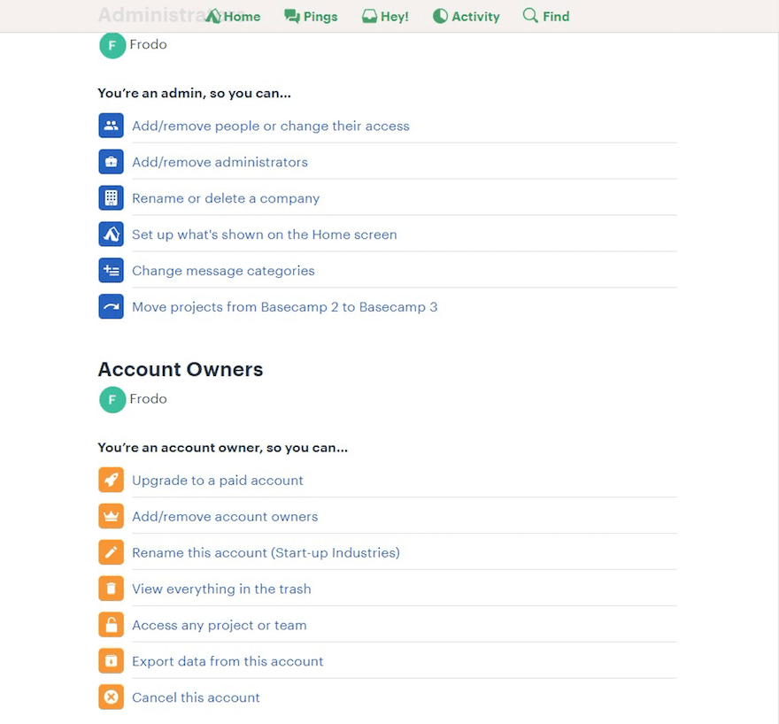The width and height of the screenshot is (779, 724).
Task: Open Pings from the top navigation
Action: coord(311,17)
